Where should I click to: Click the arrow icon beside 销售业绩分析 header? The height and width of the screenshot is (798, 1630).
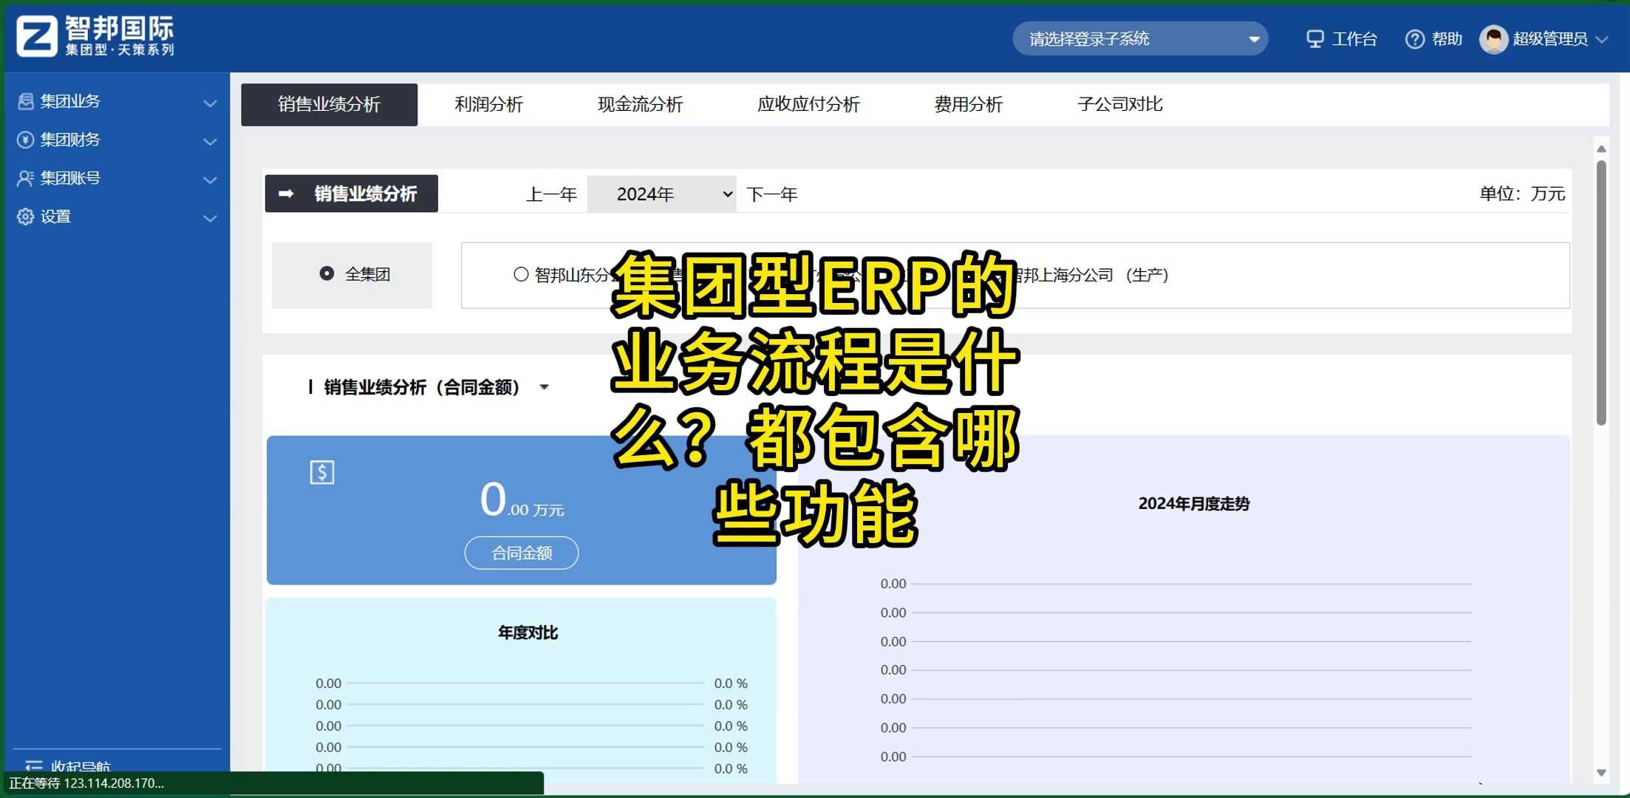(287, 194)
